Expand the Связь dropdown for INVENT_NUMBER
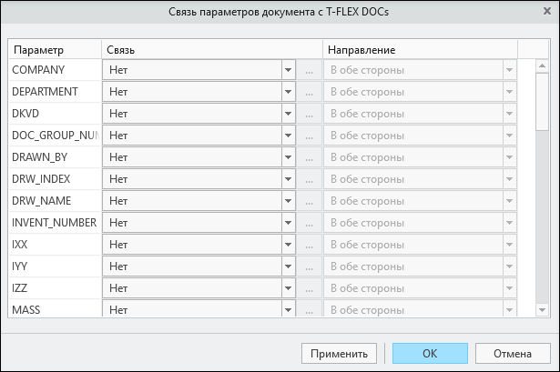This screenshot has height=372, width=560. click(x=199, y=223)
